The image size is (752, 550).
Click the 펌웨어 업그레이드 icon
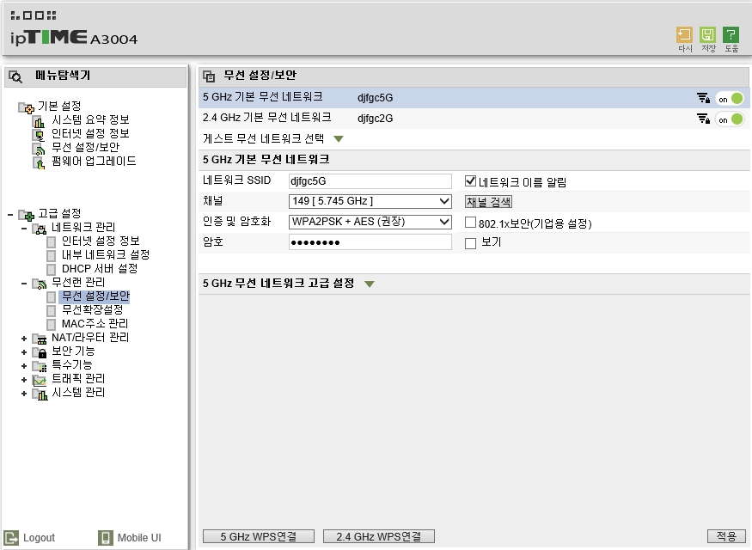tap(39, 163)
